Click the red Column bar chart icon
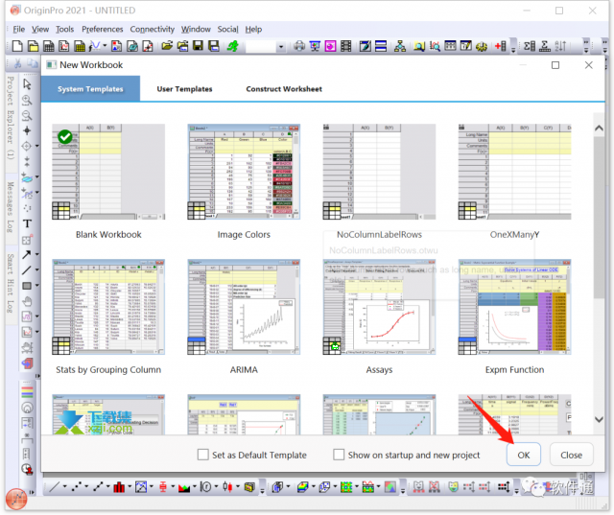This screenshot has height=515, width=614. 119,487
